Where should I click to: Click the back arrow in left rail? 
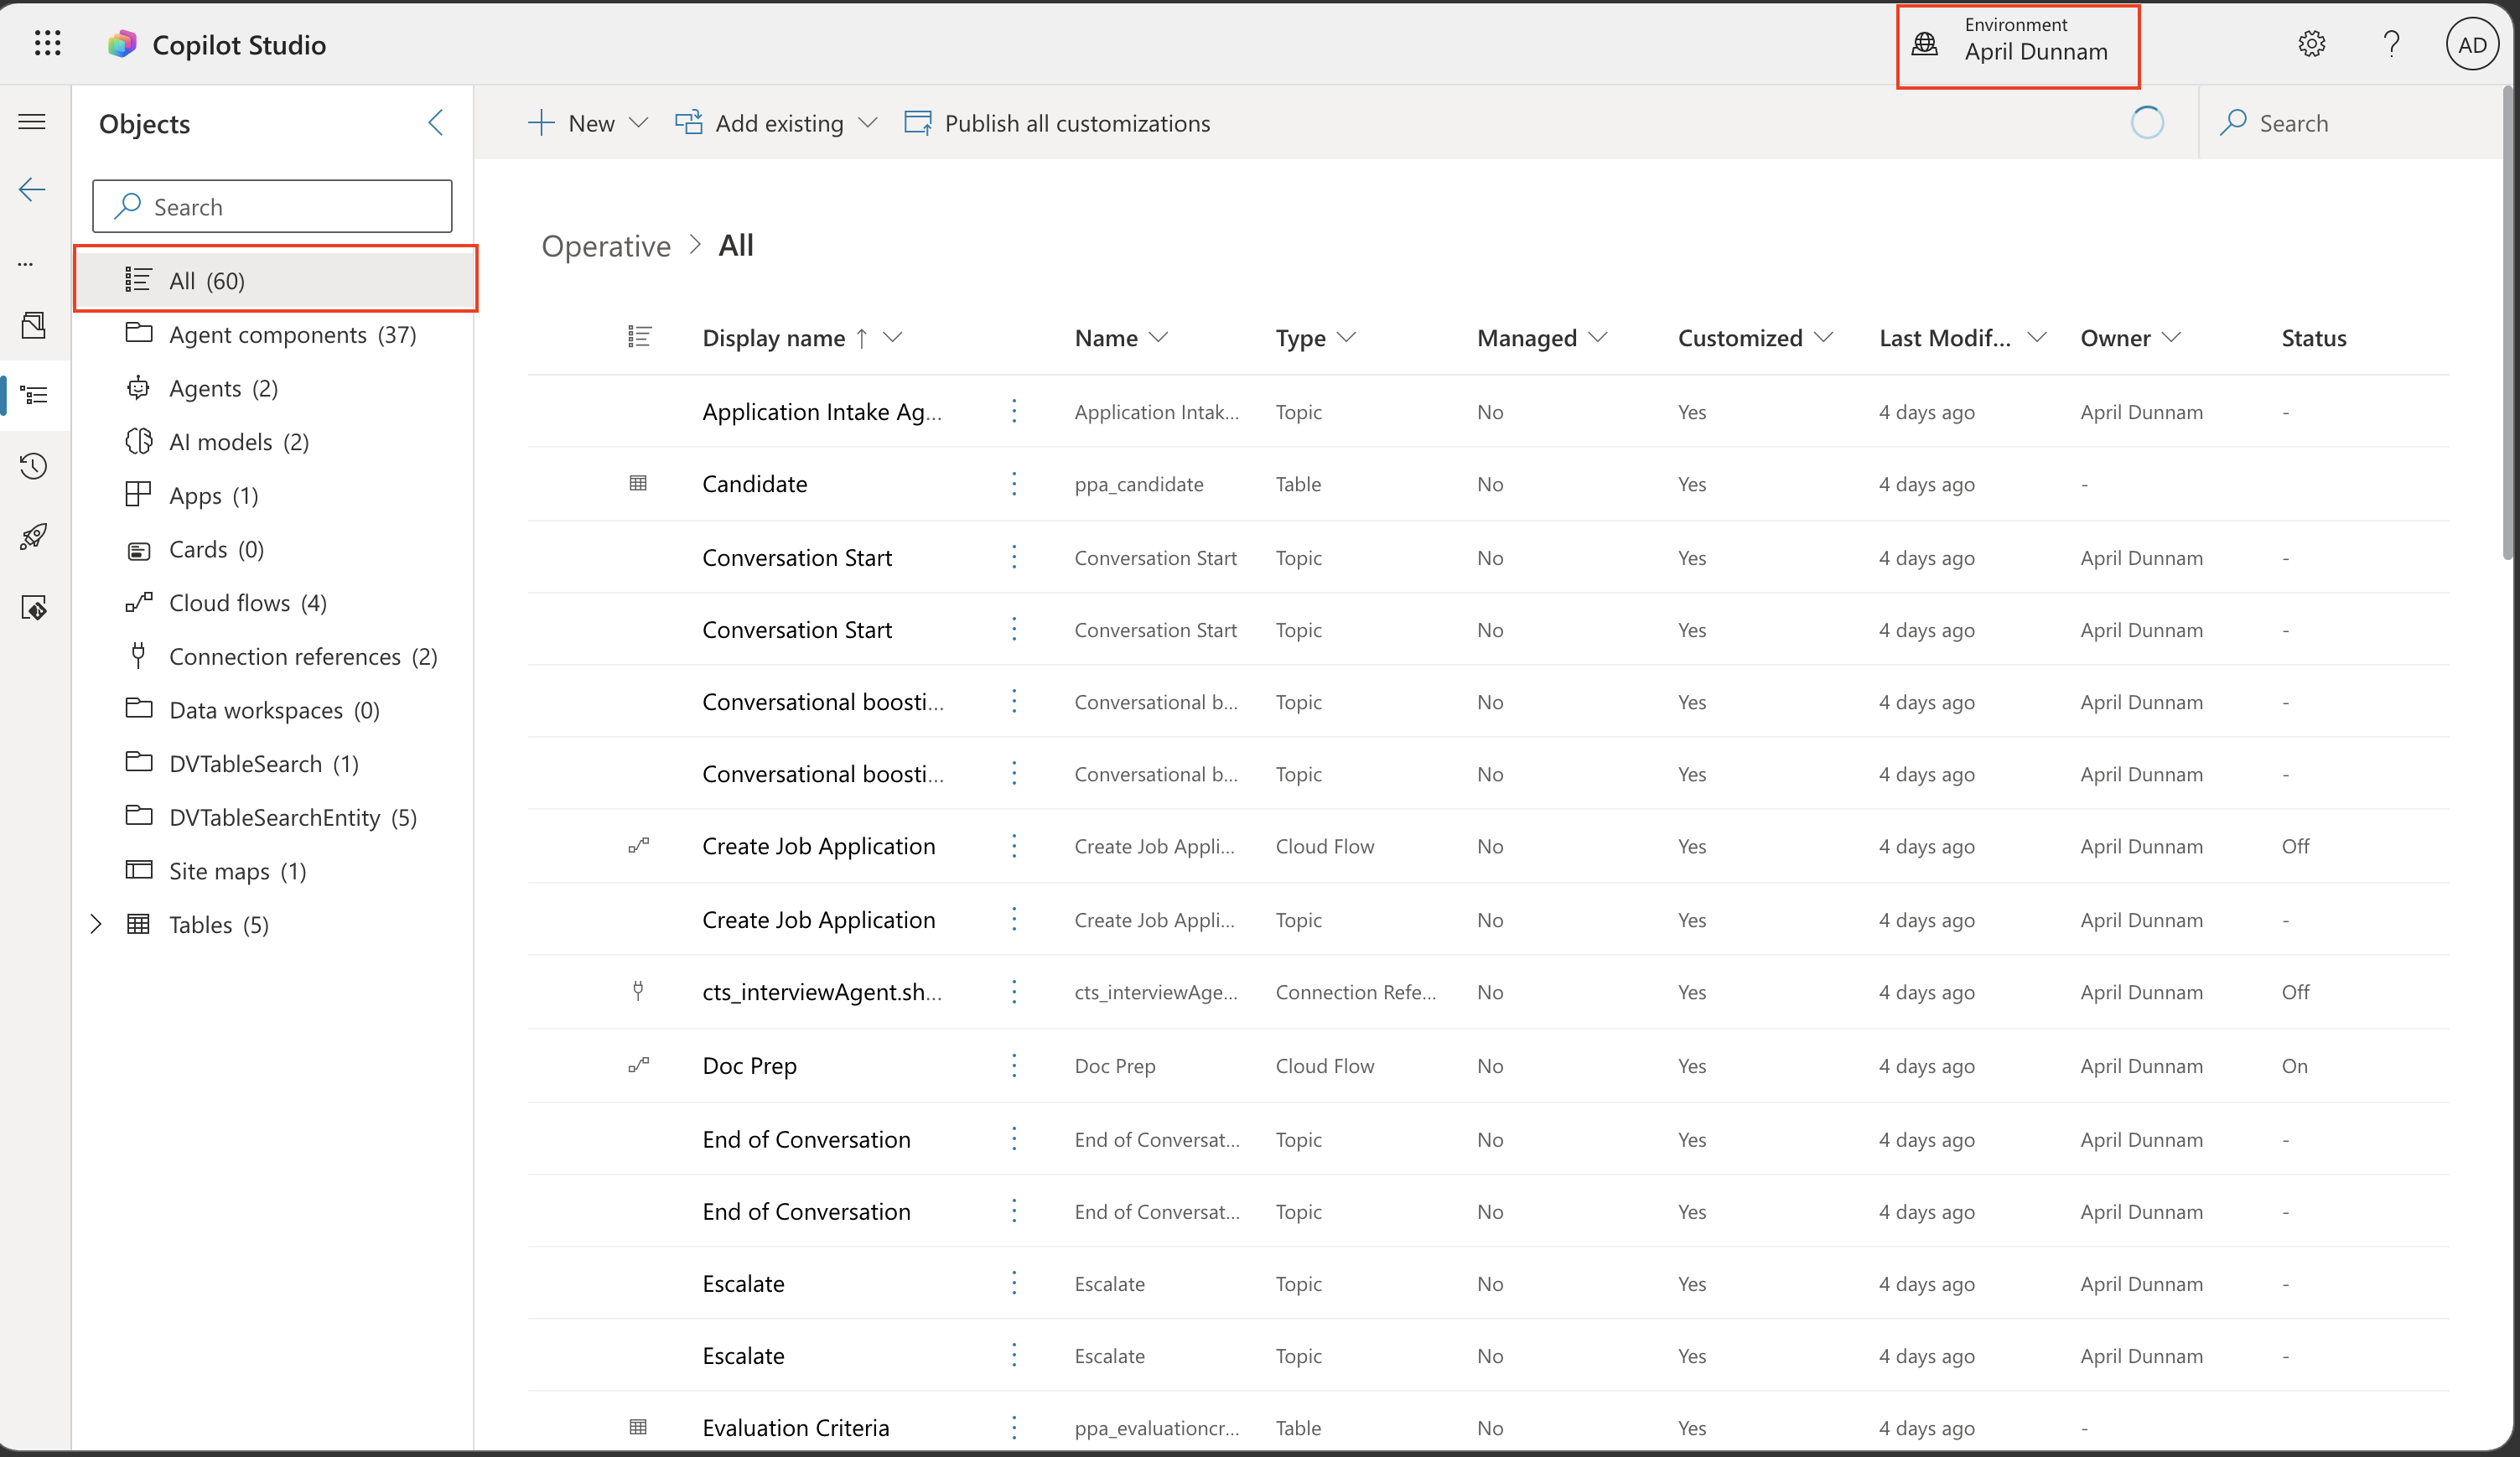[33, 190]
